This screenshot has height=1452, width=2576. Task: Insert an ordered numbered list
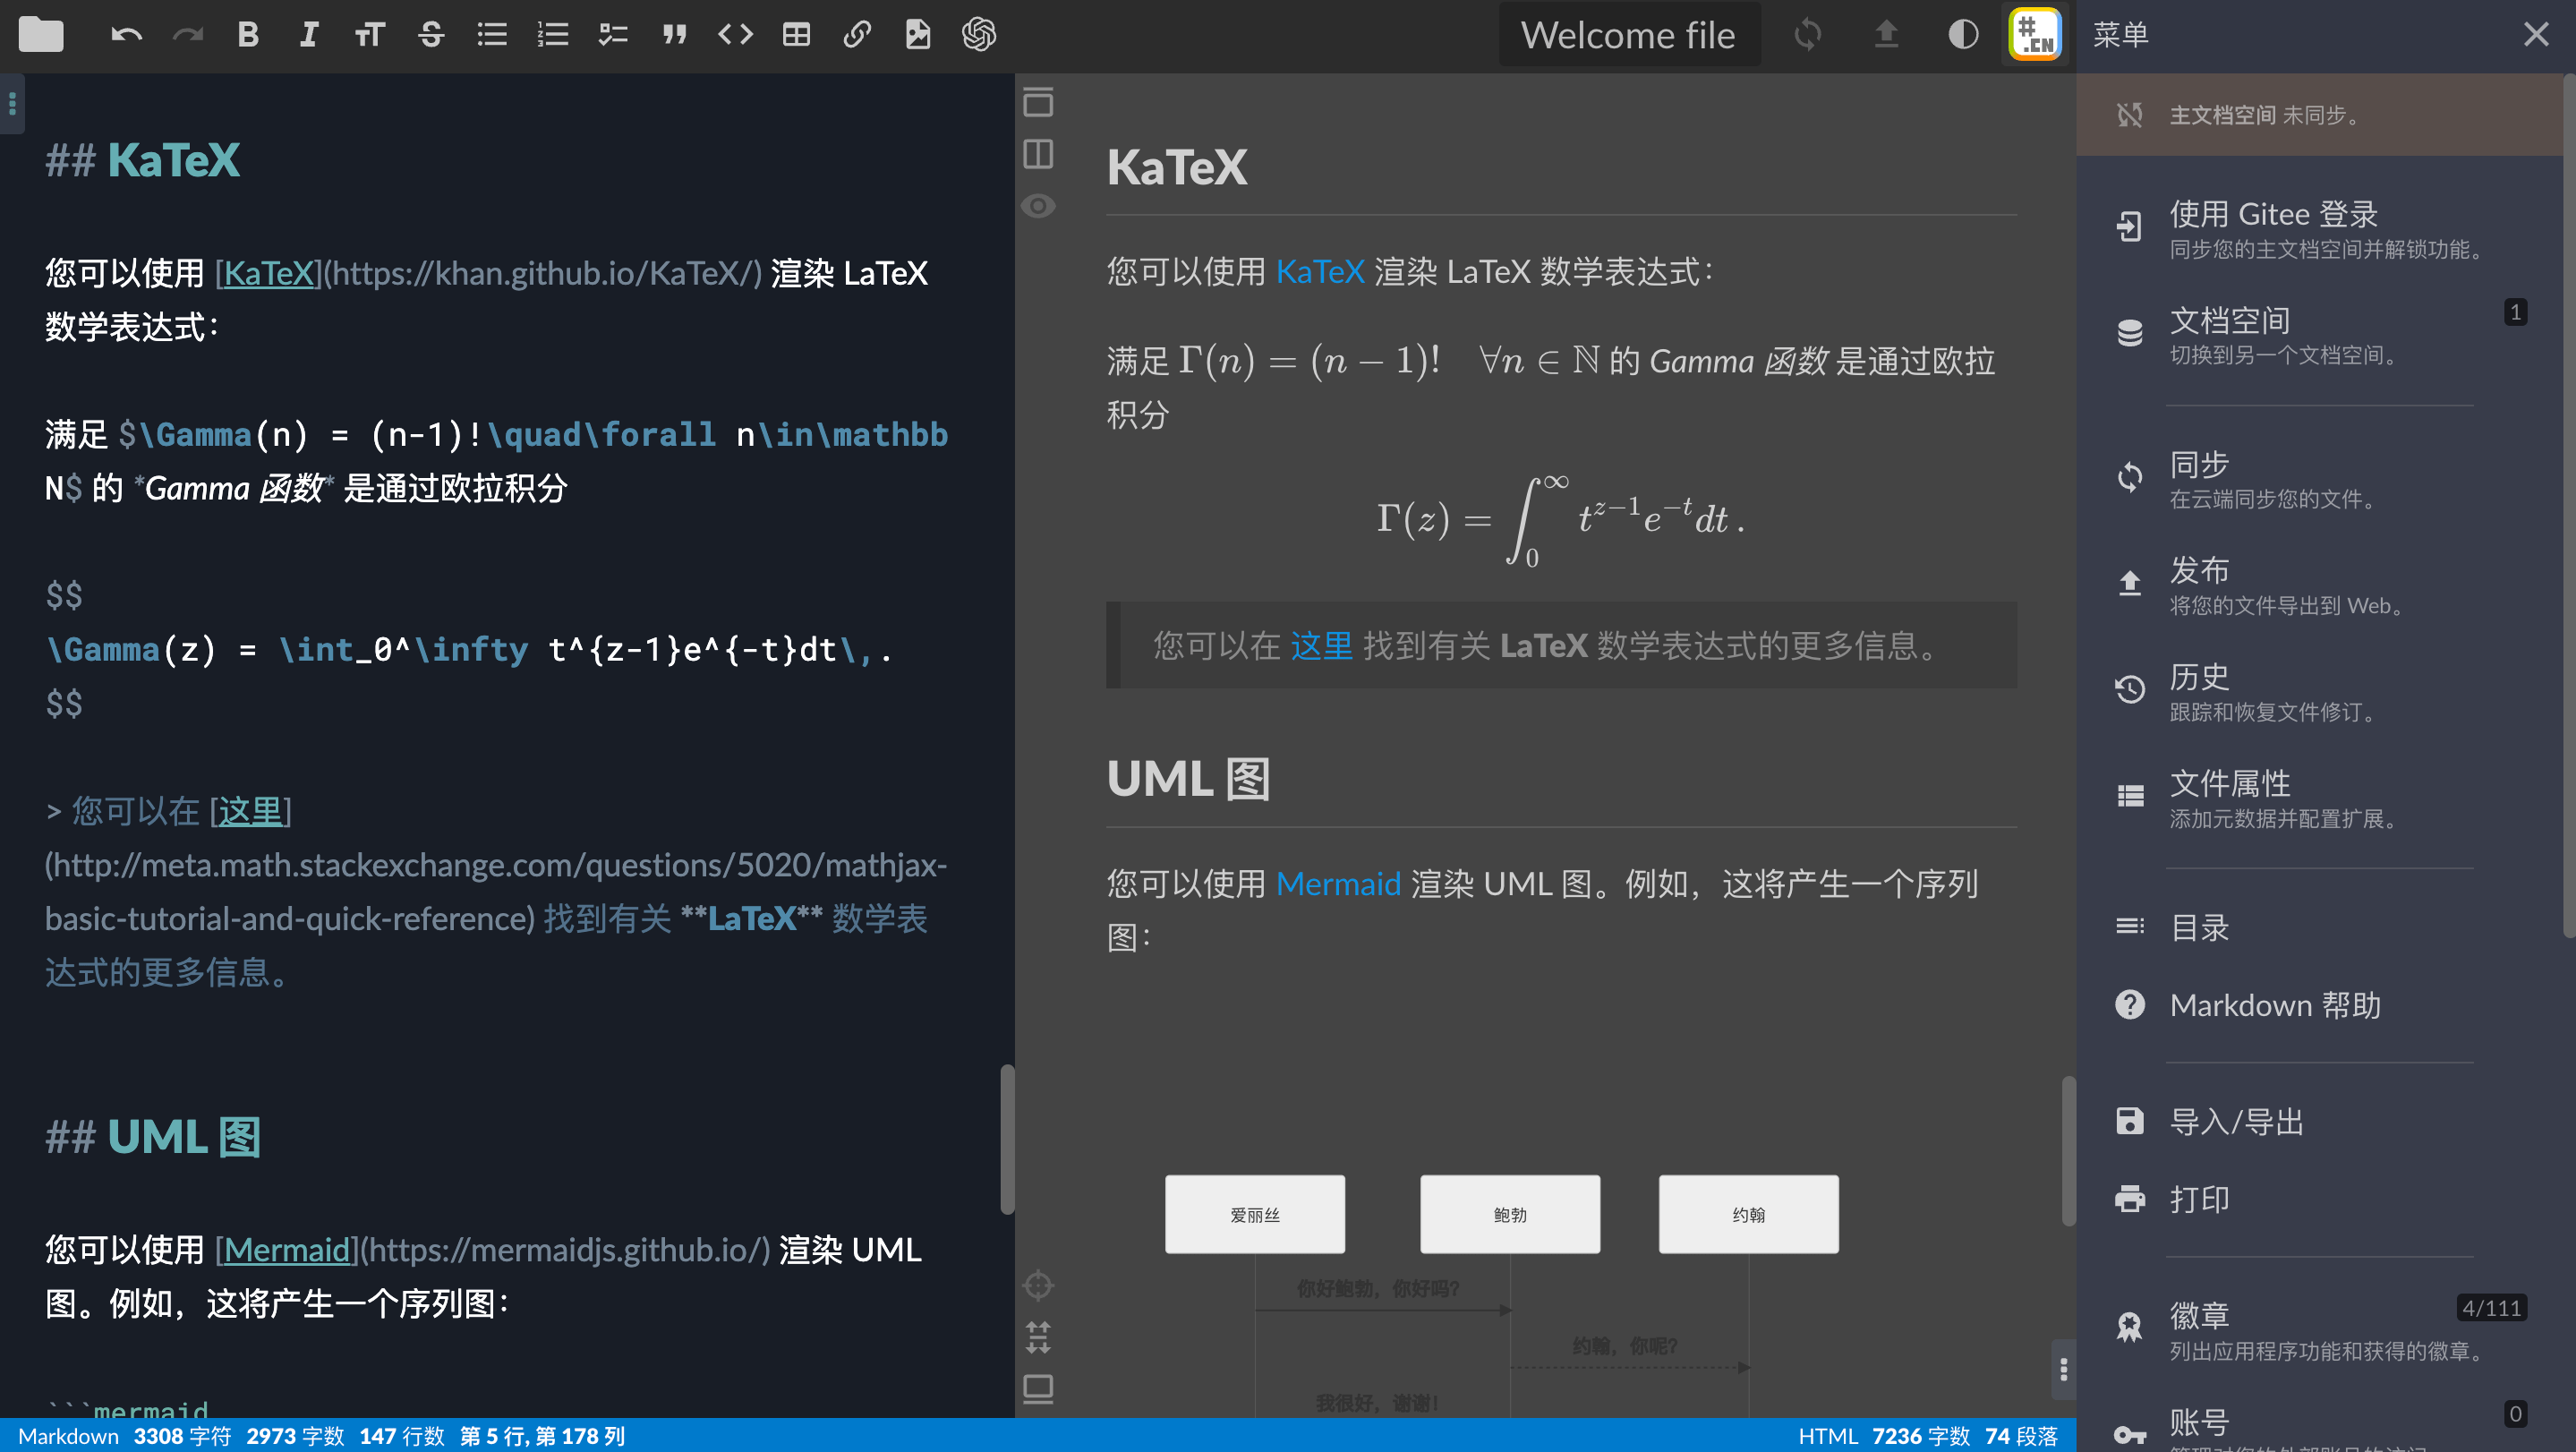pyautogui.click(x=553, y=35)
